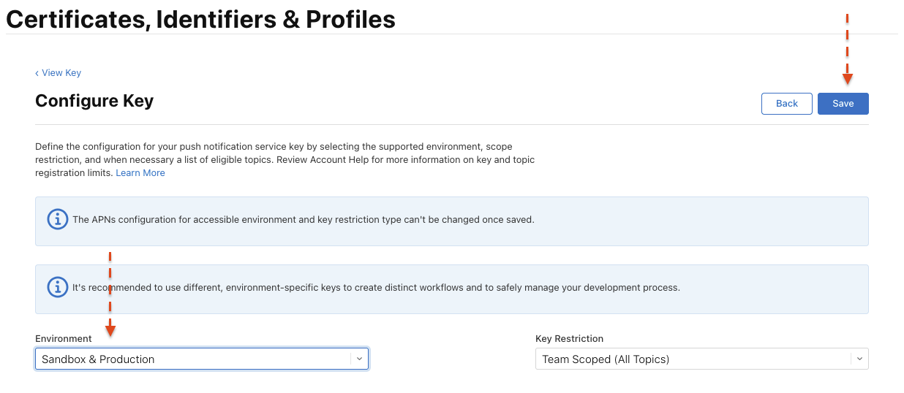904x393 pixels.
Task: Click the Key Restriction field label
Action: (x=569, y=339)
